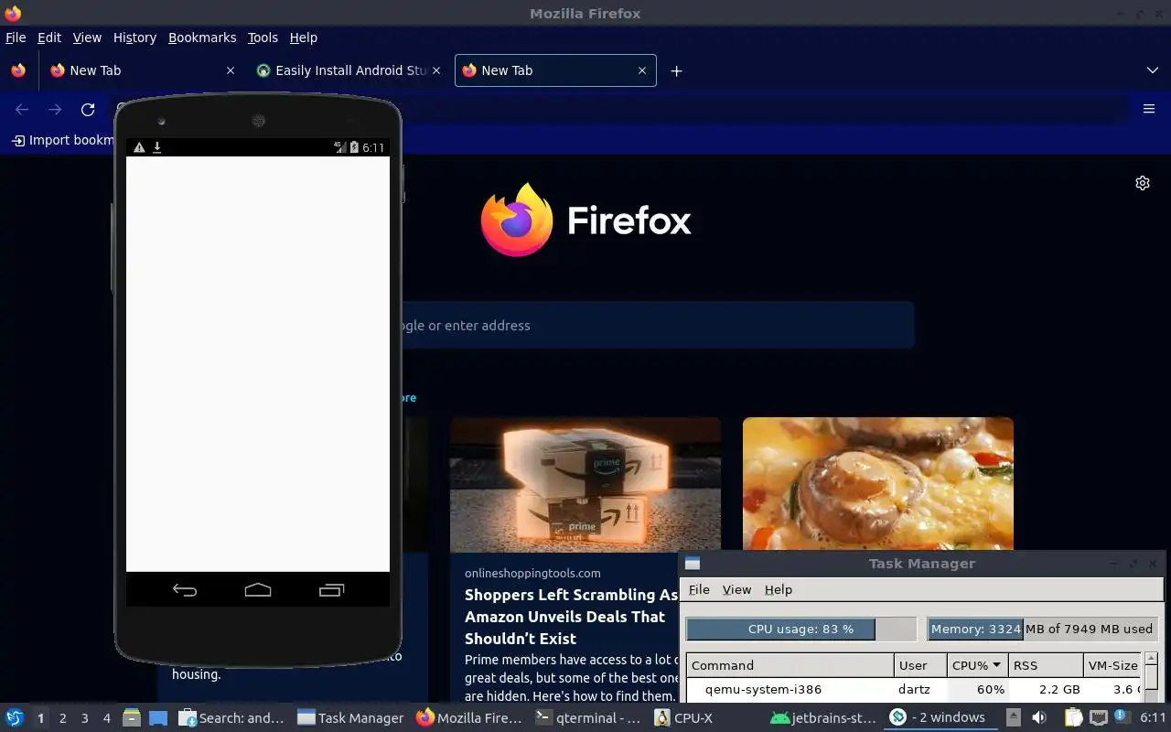The image size is (1171, 732).
Task: Tap the download icon in Android status bar
Action: 157,147
